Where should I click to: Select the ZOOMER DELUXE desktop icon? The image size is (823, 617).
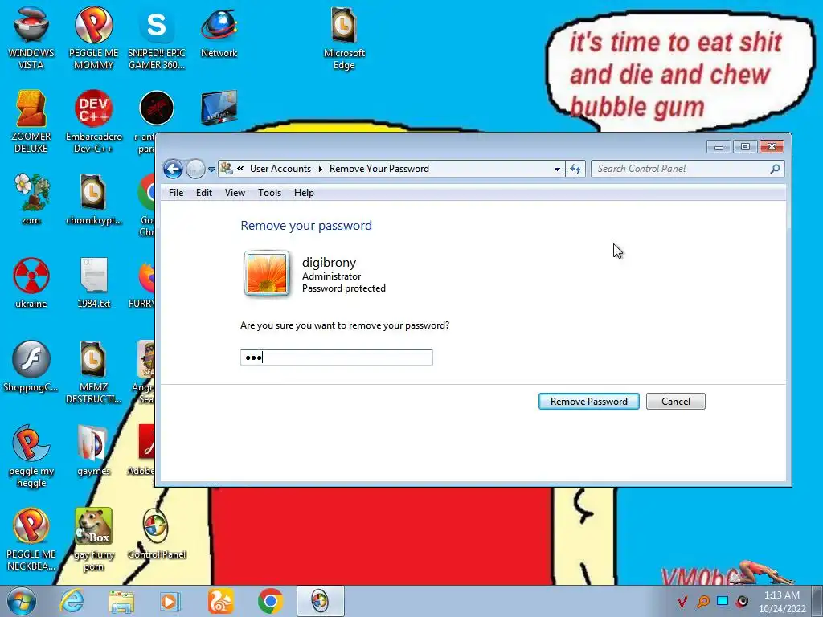(x=31, y=122)
